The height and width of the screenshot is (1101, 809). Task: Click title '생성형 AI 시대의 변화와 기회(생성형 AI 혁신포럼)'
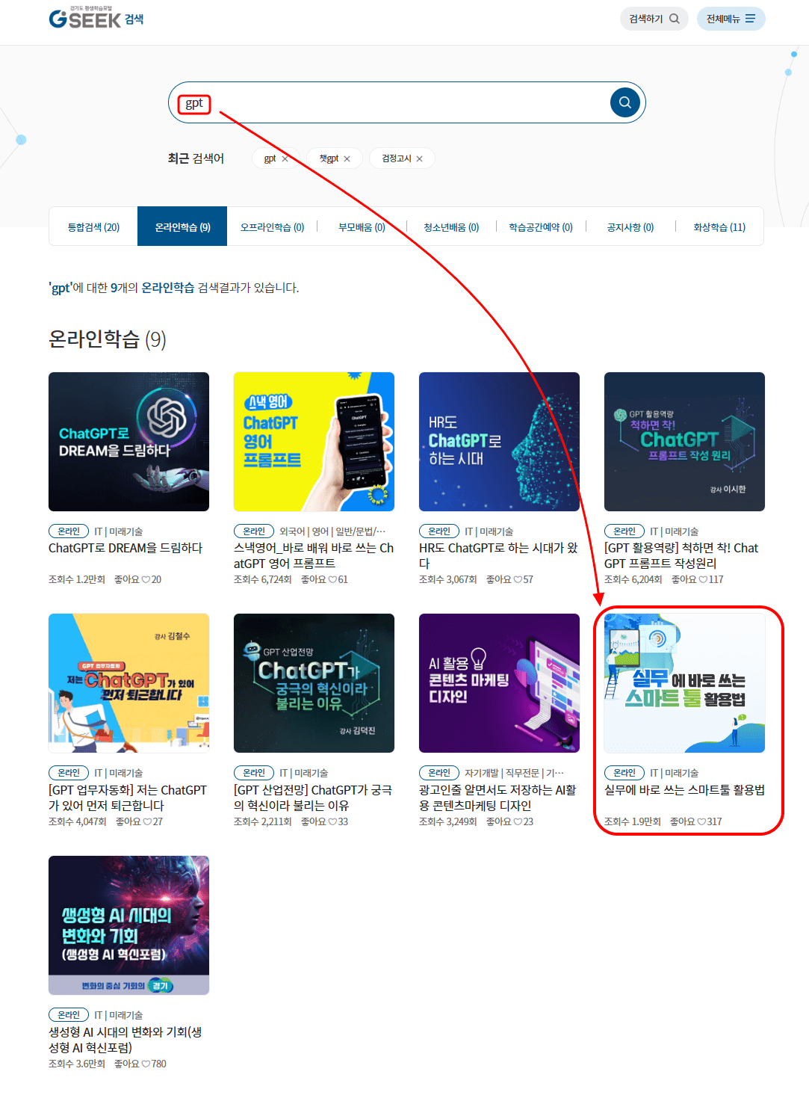125,1040
